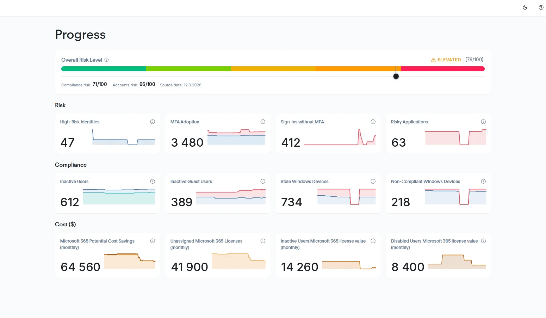Open the Inactive Users trend chart
Screen dimensions: 546x318
coord(119,197)
